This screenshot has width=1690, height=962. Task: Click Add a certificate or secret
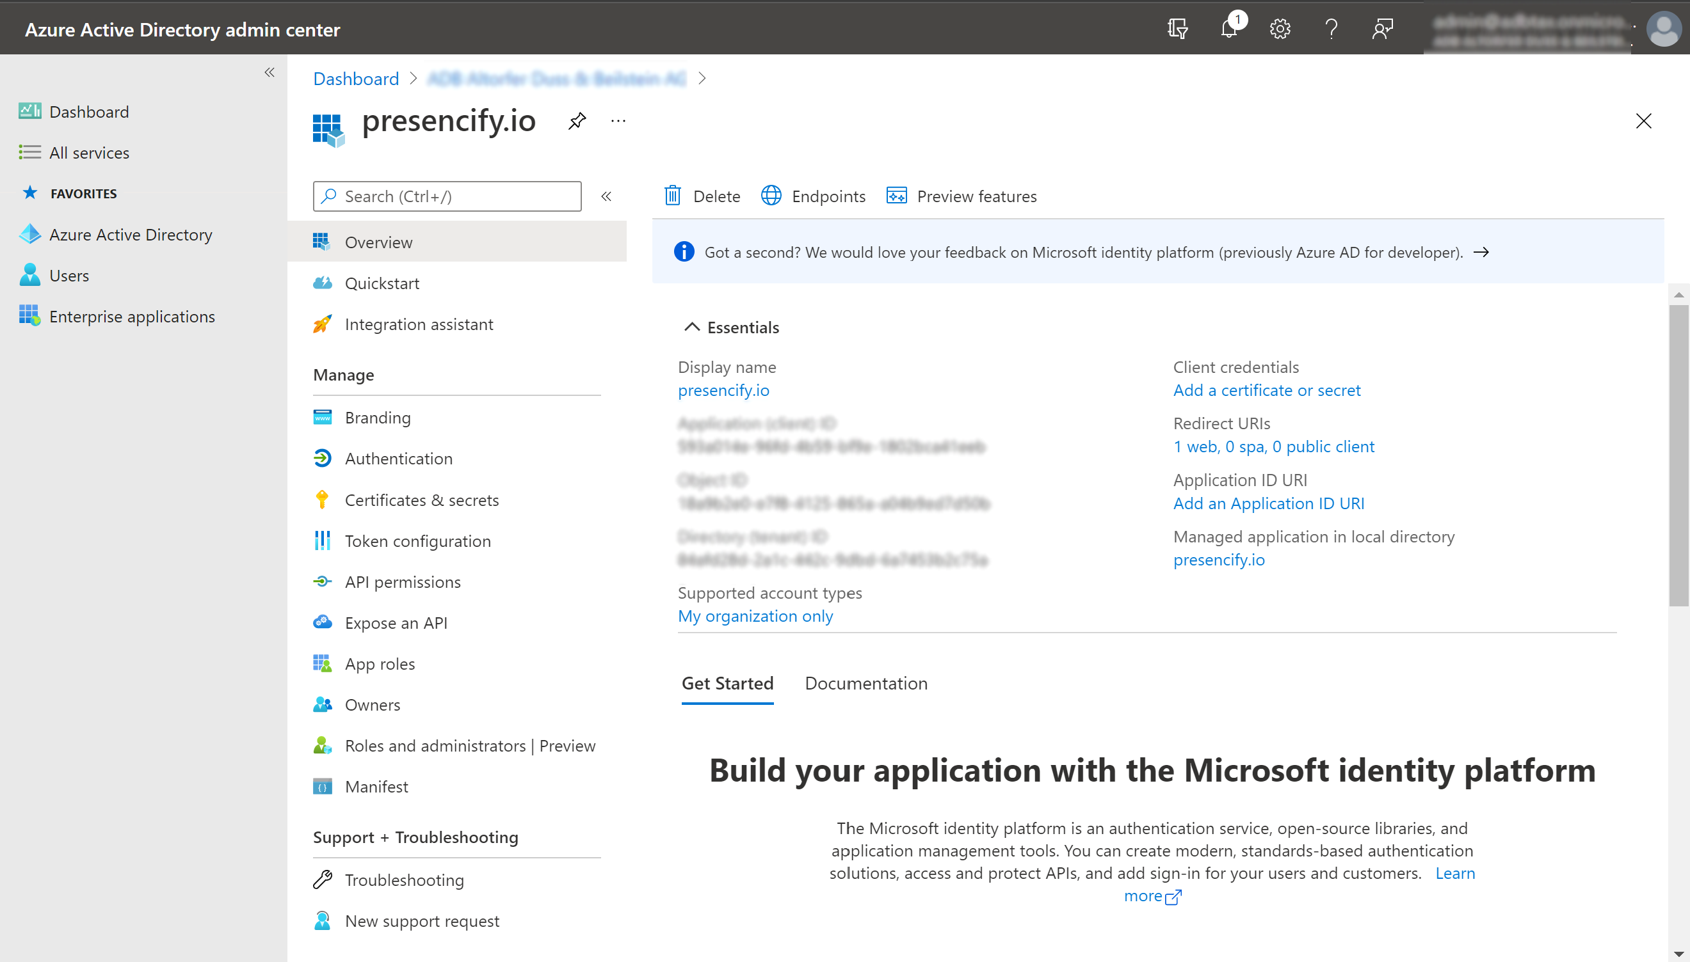coord(1267,390)
